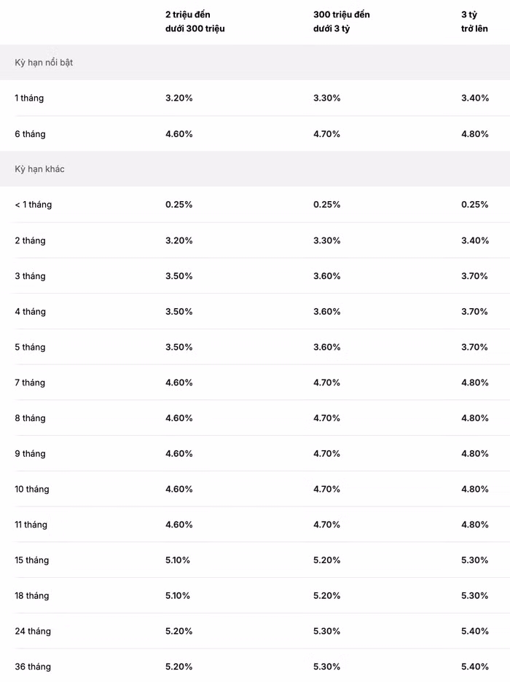Select the 3.20% rate in the 2 tháng row

click(178, 240)
